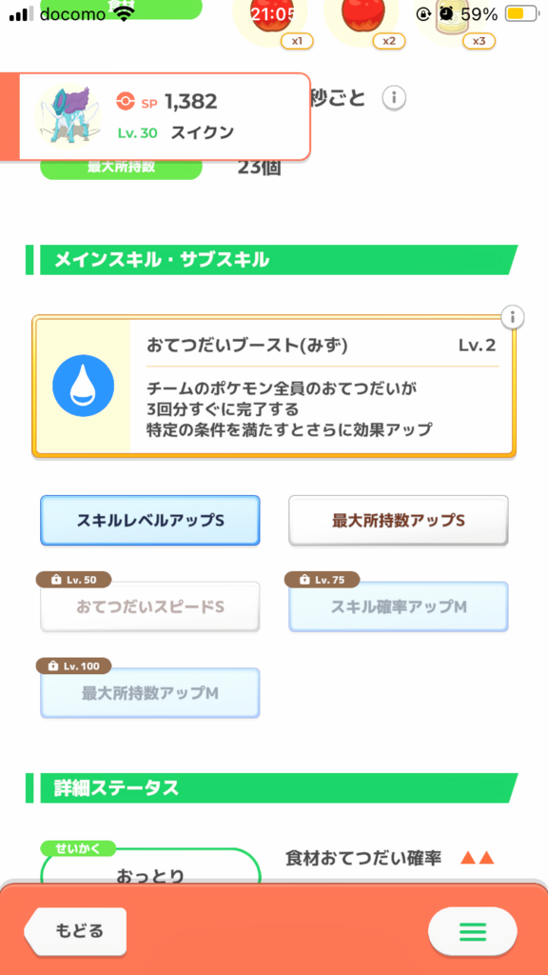Tap the おっとり nature box
Screen dimensions: 548x975
tap(150, 866)
